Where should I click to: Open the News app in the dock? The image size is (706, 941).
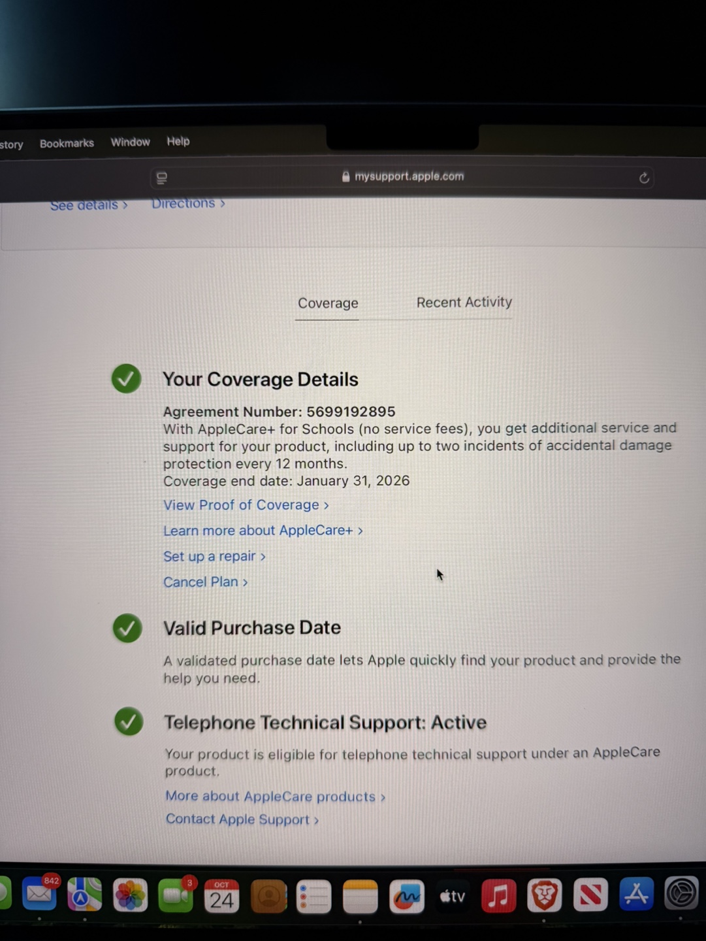pyautogui.click(x=590, y=894)
